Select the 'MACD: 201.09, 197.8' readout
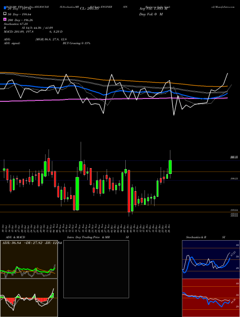This screenshot has width=240, height=317. click(x=19, y=32)
